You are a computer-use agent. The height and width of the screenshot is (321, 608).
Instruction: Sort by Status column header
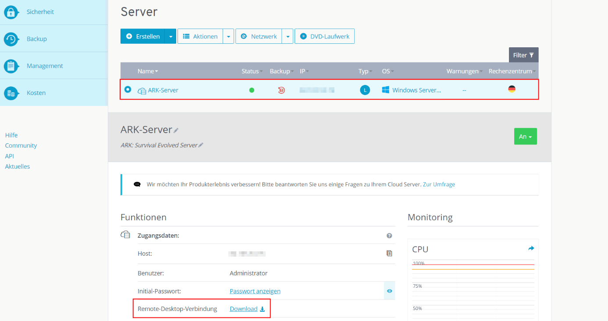click(252, 71)
